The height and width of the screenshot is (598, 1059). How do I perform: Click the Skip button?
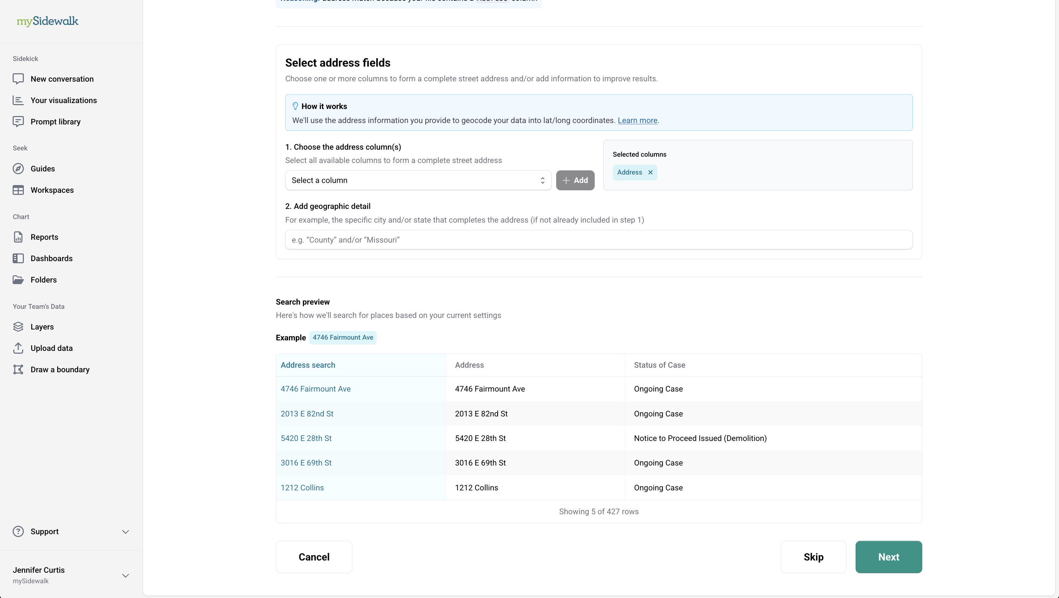pyautogui.click(x=813, y=557)
